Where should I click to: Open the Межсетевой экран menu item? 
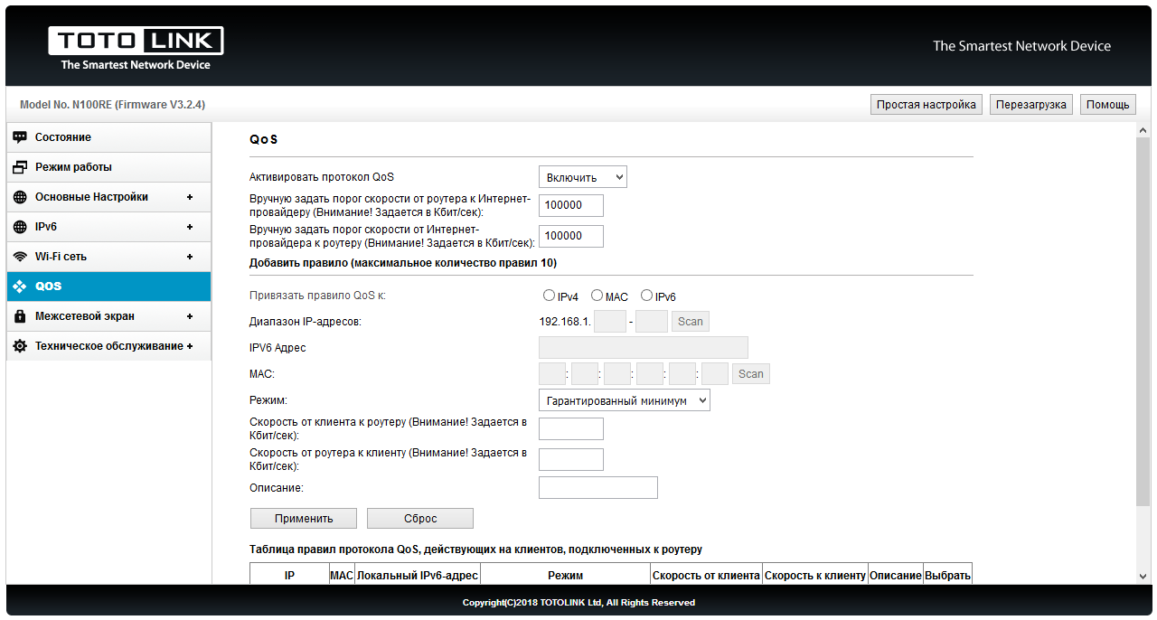(x=108, y=316)
